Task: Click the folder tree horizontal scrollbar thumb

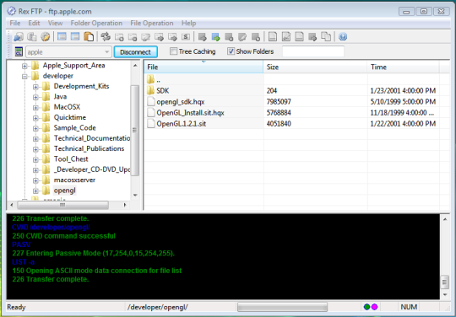Action: click(x=62, y=205)
